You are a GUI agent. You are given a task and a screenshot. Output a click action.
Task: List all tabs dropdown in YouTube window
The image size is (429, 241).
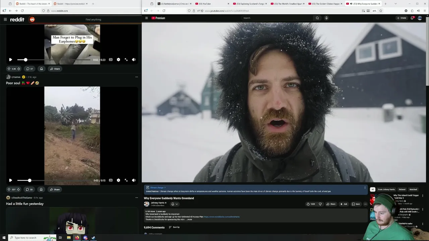pos(395,4)
